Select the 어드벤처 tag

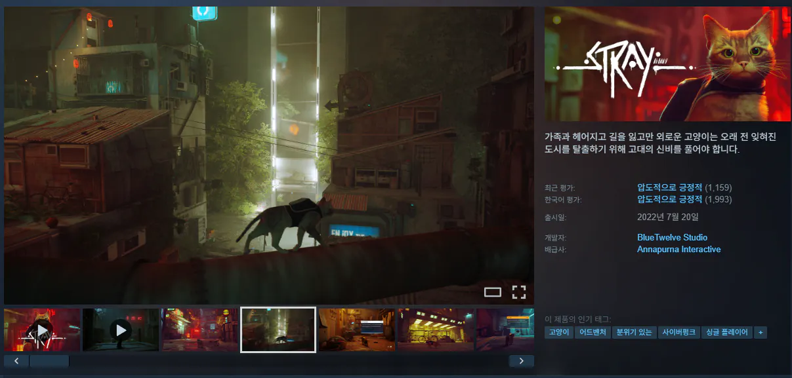pyautogui.click(x=591, y=332)
